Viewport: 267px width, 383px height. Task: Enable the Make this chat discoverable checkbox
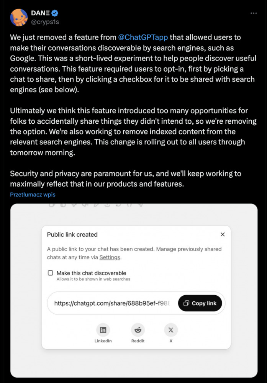pyautogui.click(x=50, y=273)
